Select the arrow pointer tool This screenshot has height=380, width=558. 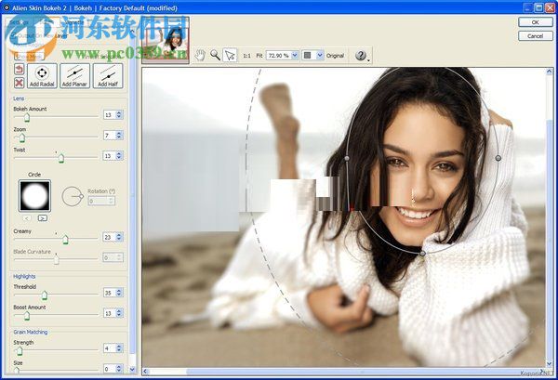pos(230,55)
